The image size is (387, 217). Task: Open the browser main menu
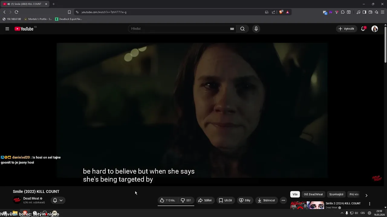383,12
